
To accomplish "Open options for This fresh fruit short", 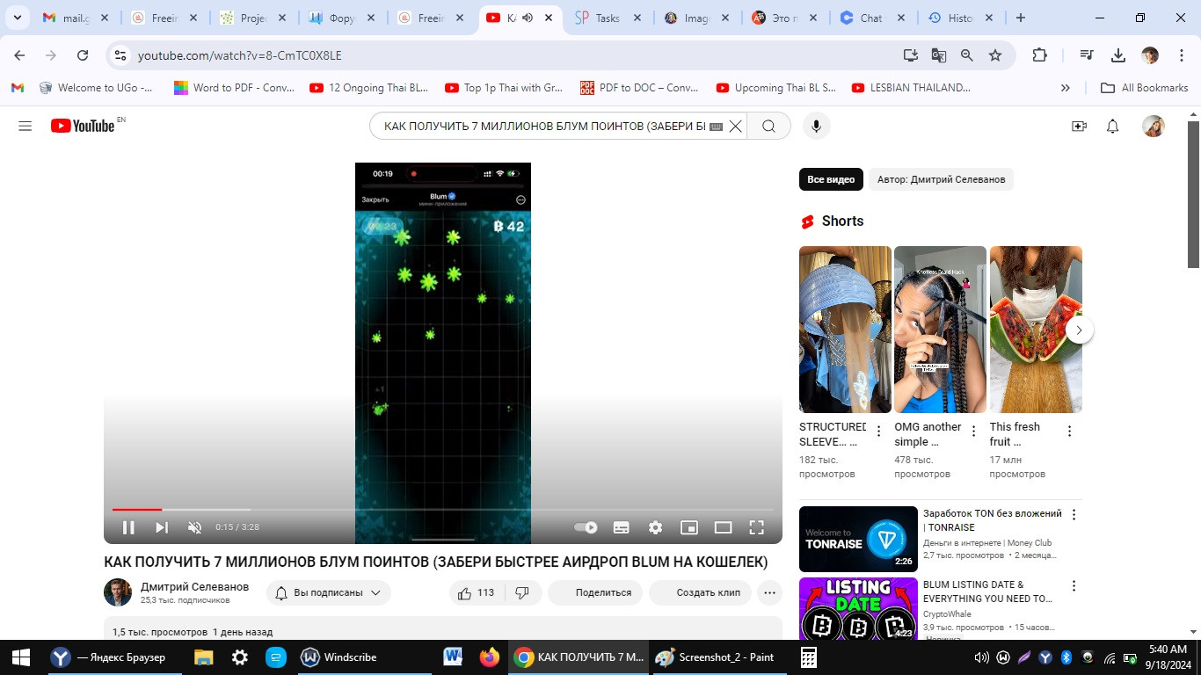I will click(1069, 432).
